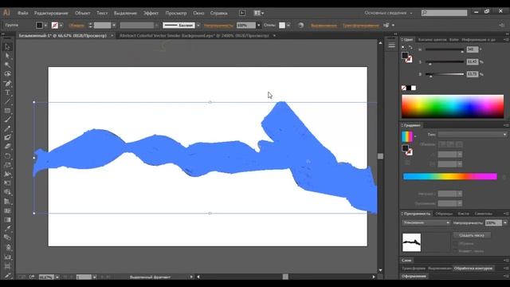Click the Создать маску button
Screen dimensions: 510x287
click(472, 235)
